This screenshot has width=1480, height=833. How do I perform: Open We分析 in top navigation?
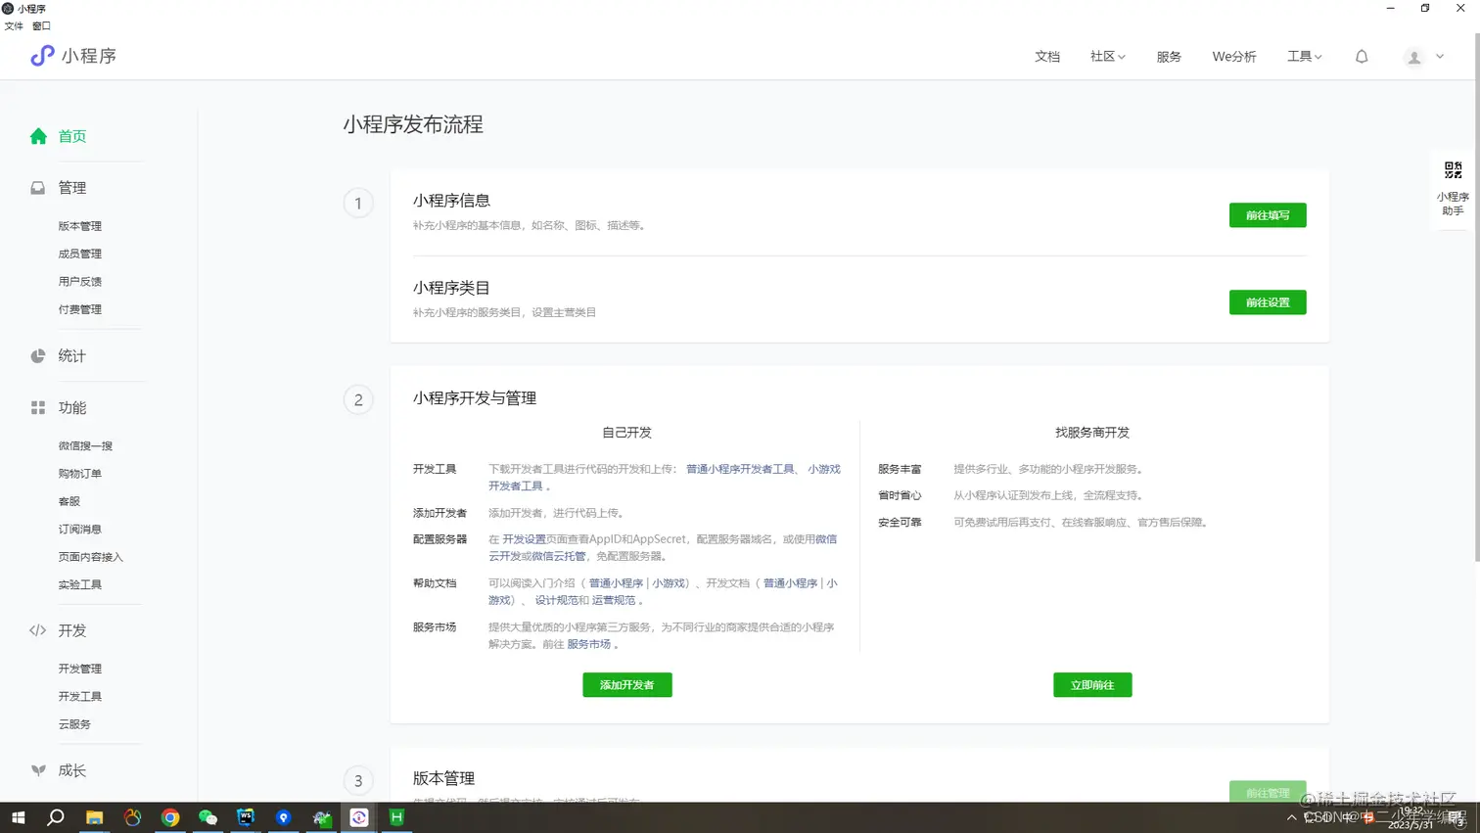click(1234, 57)
